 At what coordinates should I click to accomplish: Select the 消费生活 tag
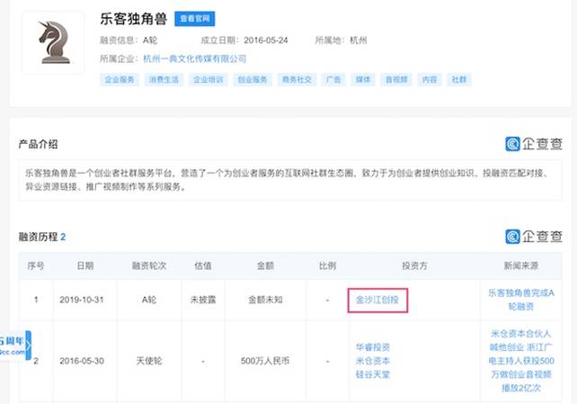click(x=164, y=79)
